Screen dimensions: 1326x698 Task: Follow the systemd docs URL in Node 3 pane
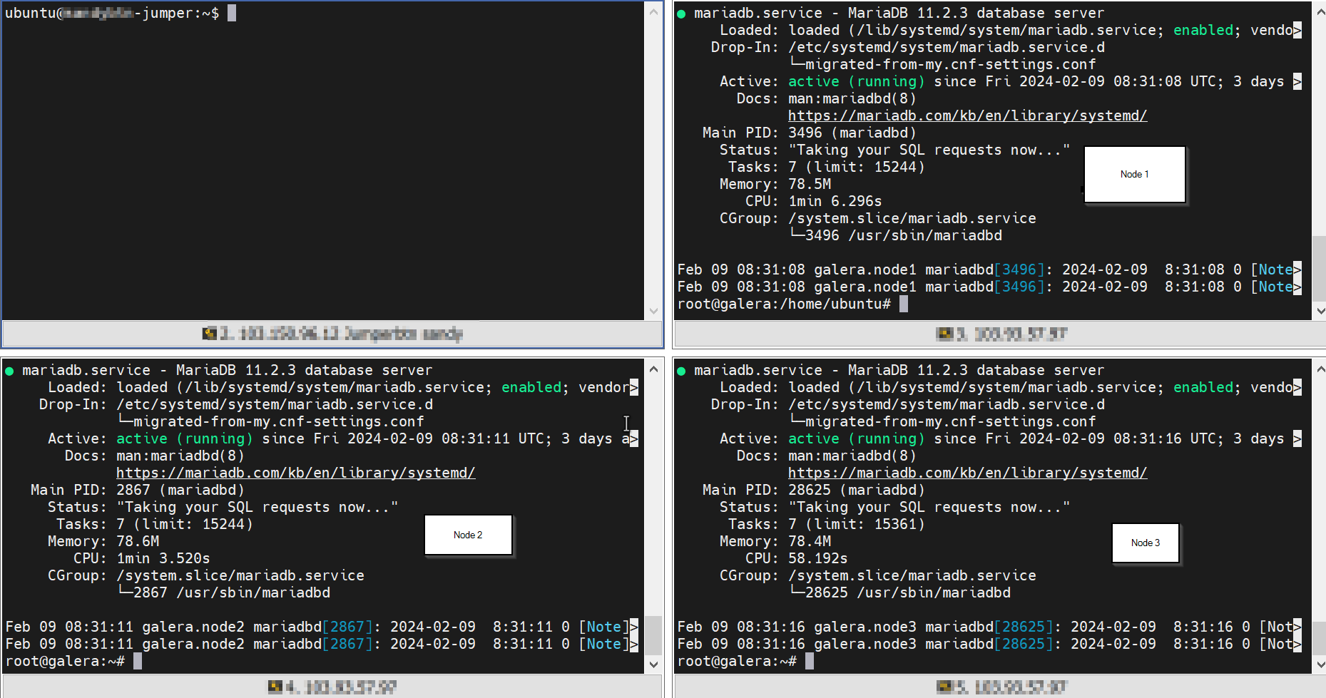pos(967,473)
